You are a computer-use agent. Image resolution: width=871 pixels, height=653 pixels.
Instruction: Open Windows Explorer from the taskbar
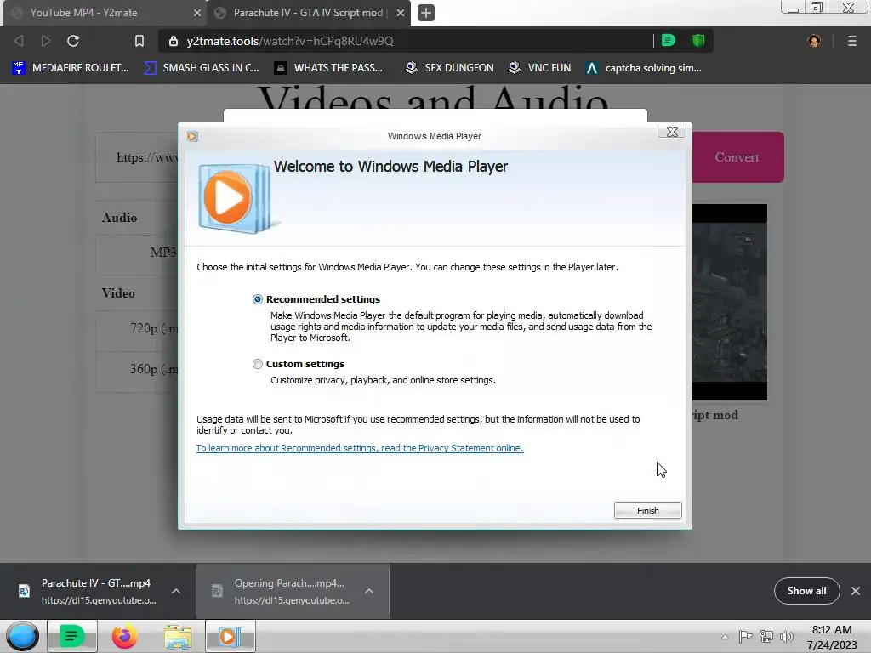tap(178, 636)
